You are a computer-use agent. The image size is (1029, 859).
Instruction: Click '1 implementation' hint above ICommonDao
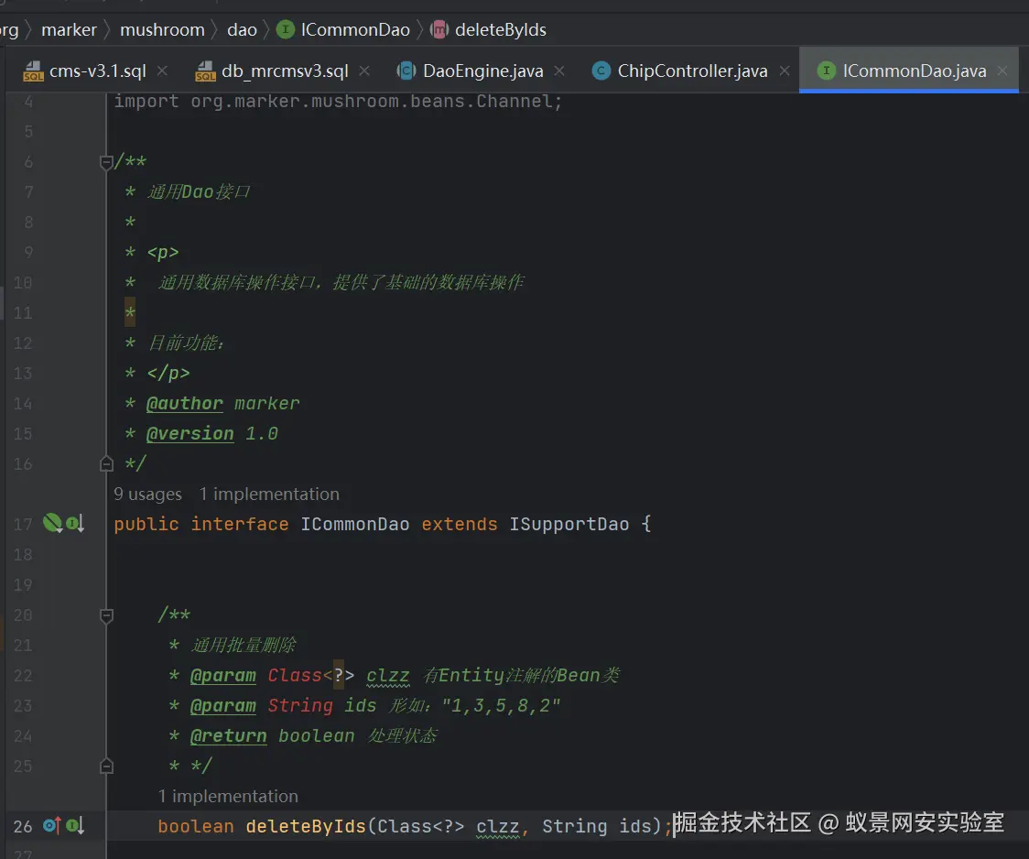point(269,495)
